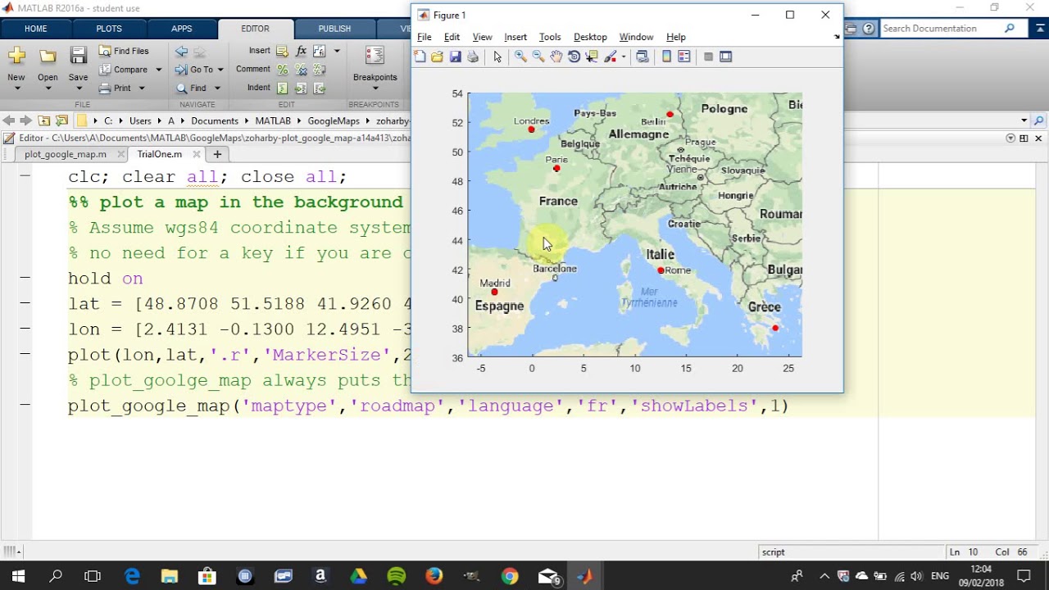Click the Smart Indent icon
The image size is (1049, 590).
point(283,88)
